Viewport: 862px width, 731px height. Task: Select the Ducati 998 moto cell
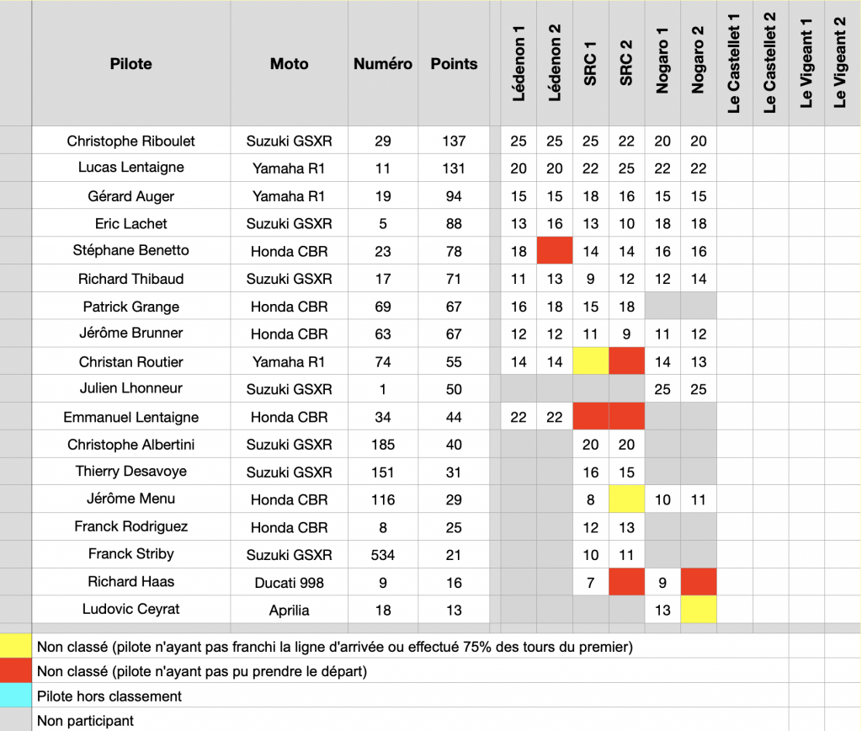[x=290, y=583]
